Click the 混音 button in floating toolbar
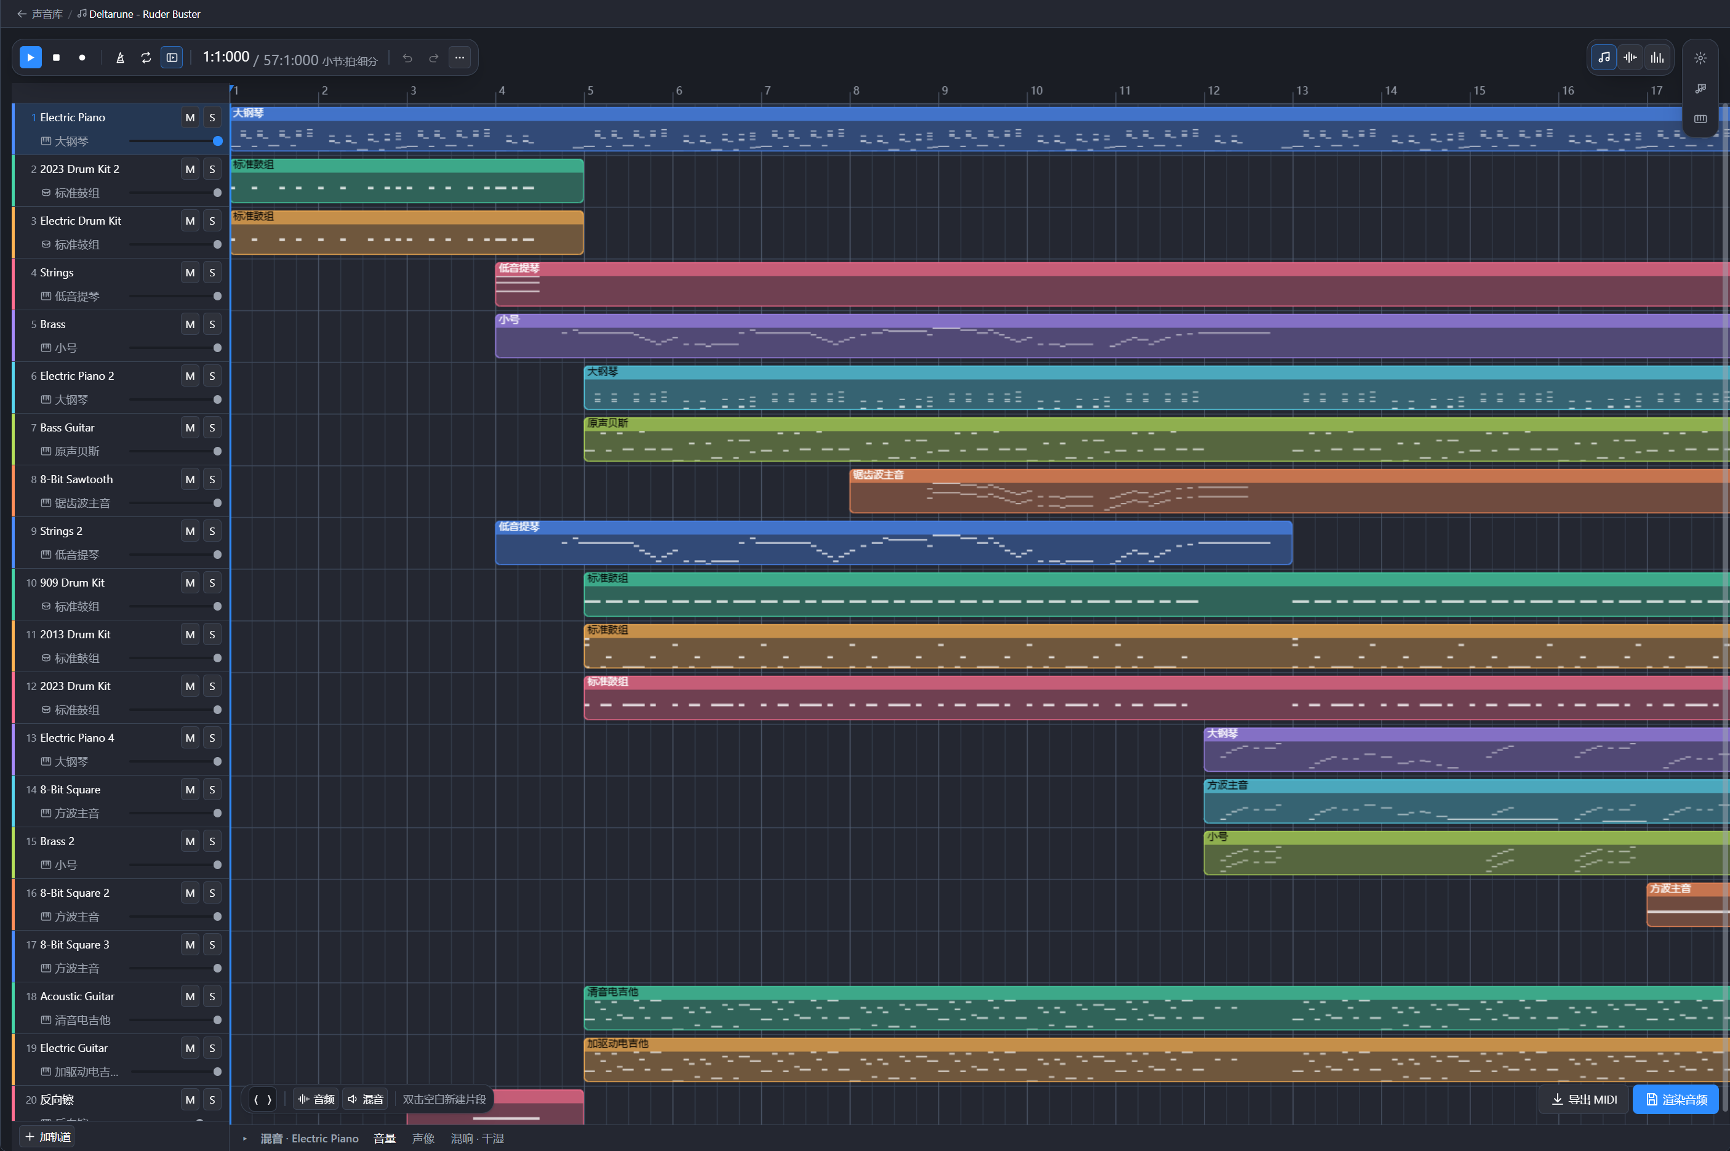The image size is (1730, 1151). 366,1099
